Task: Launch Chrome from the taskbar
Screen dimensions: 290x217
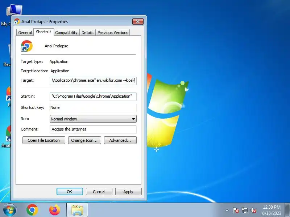Action: (32, 210)
